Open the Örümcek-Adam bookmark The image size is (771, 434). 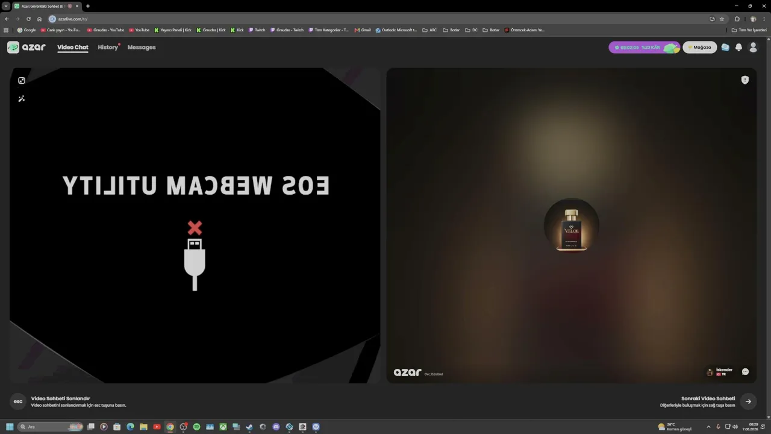[525, 30]
